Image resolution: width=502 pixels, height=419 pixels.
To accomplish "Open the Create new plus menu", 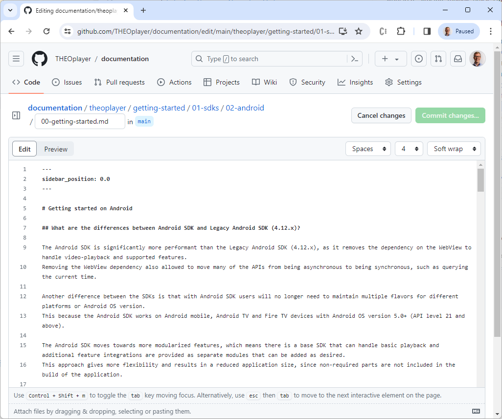I will click(x=390, y=59).
